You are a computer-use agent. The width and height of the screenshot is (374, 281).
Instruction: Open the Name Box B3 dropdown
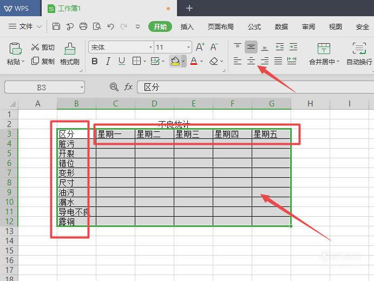[x=82, y=87]
